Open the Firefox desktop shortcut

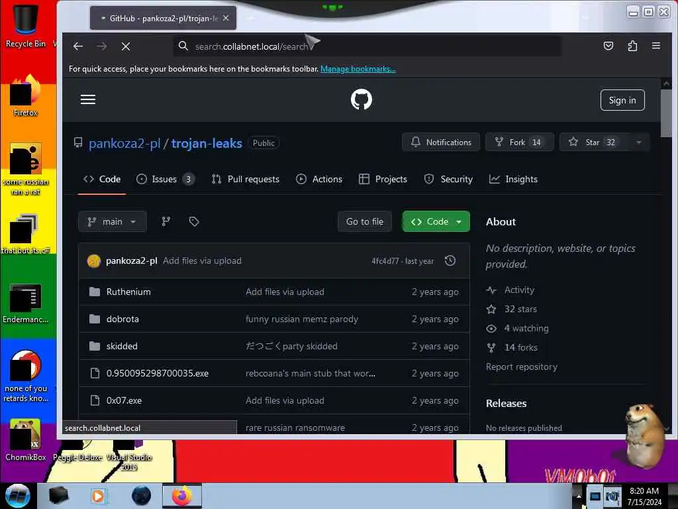pos(26,95)
